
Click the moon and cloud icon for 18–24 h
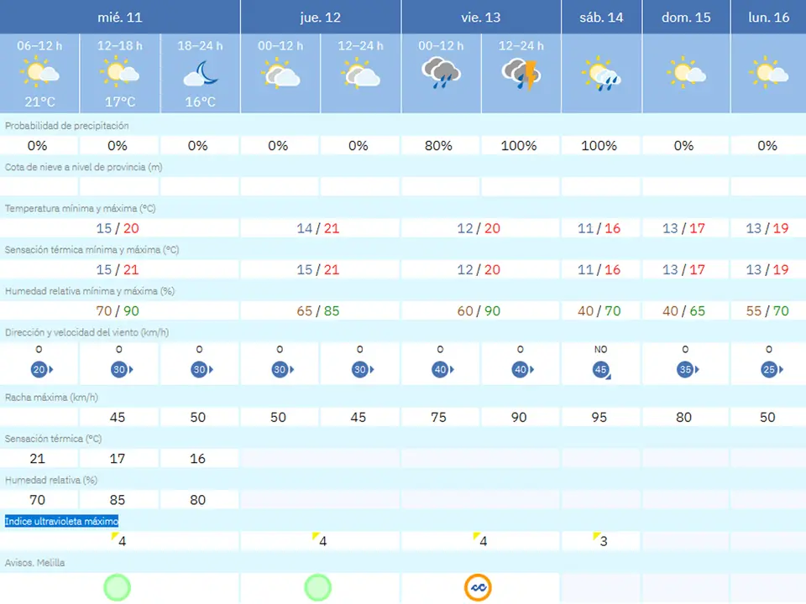coord(201,73)
